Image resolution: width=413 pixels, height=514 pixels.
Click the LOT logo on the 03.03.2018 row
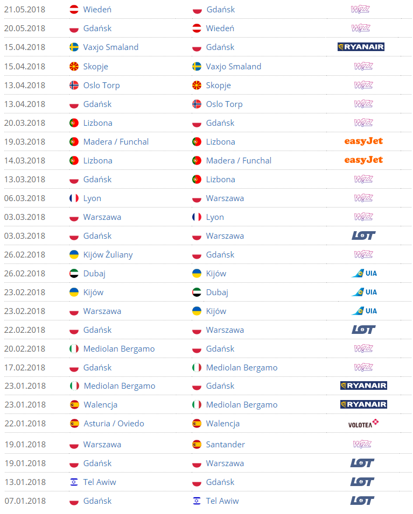point(363,235)
